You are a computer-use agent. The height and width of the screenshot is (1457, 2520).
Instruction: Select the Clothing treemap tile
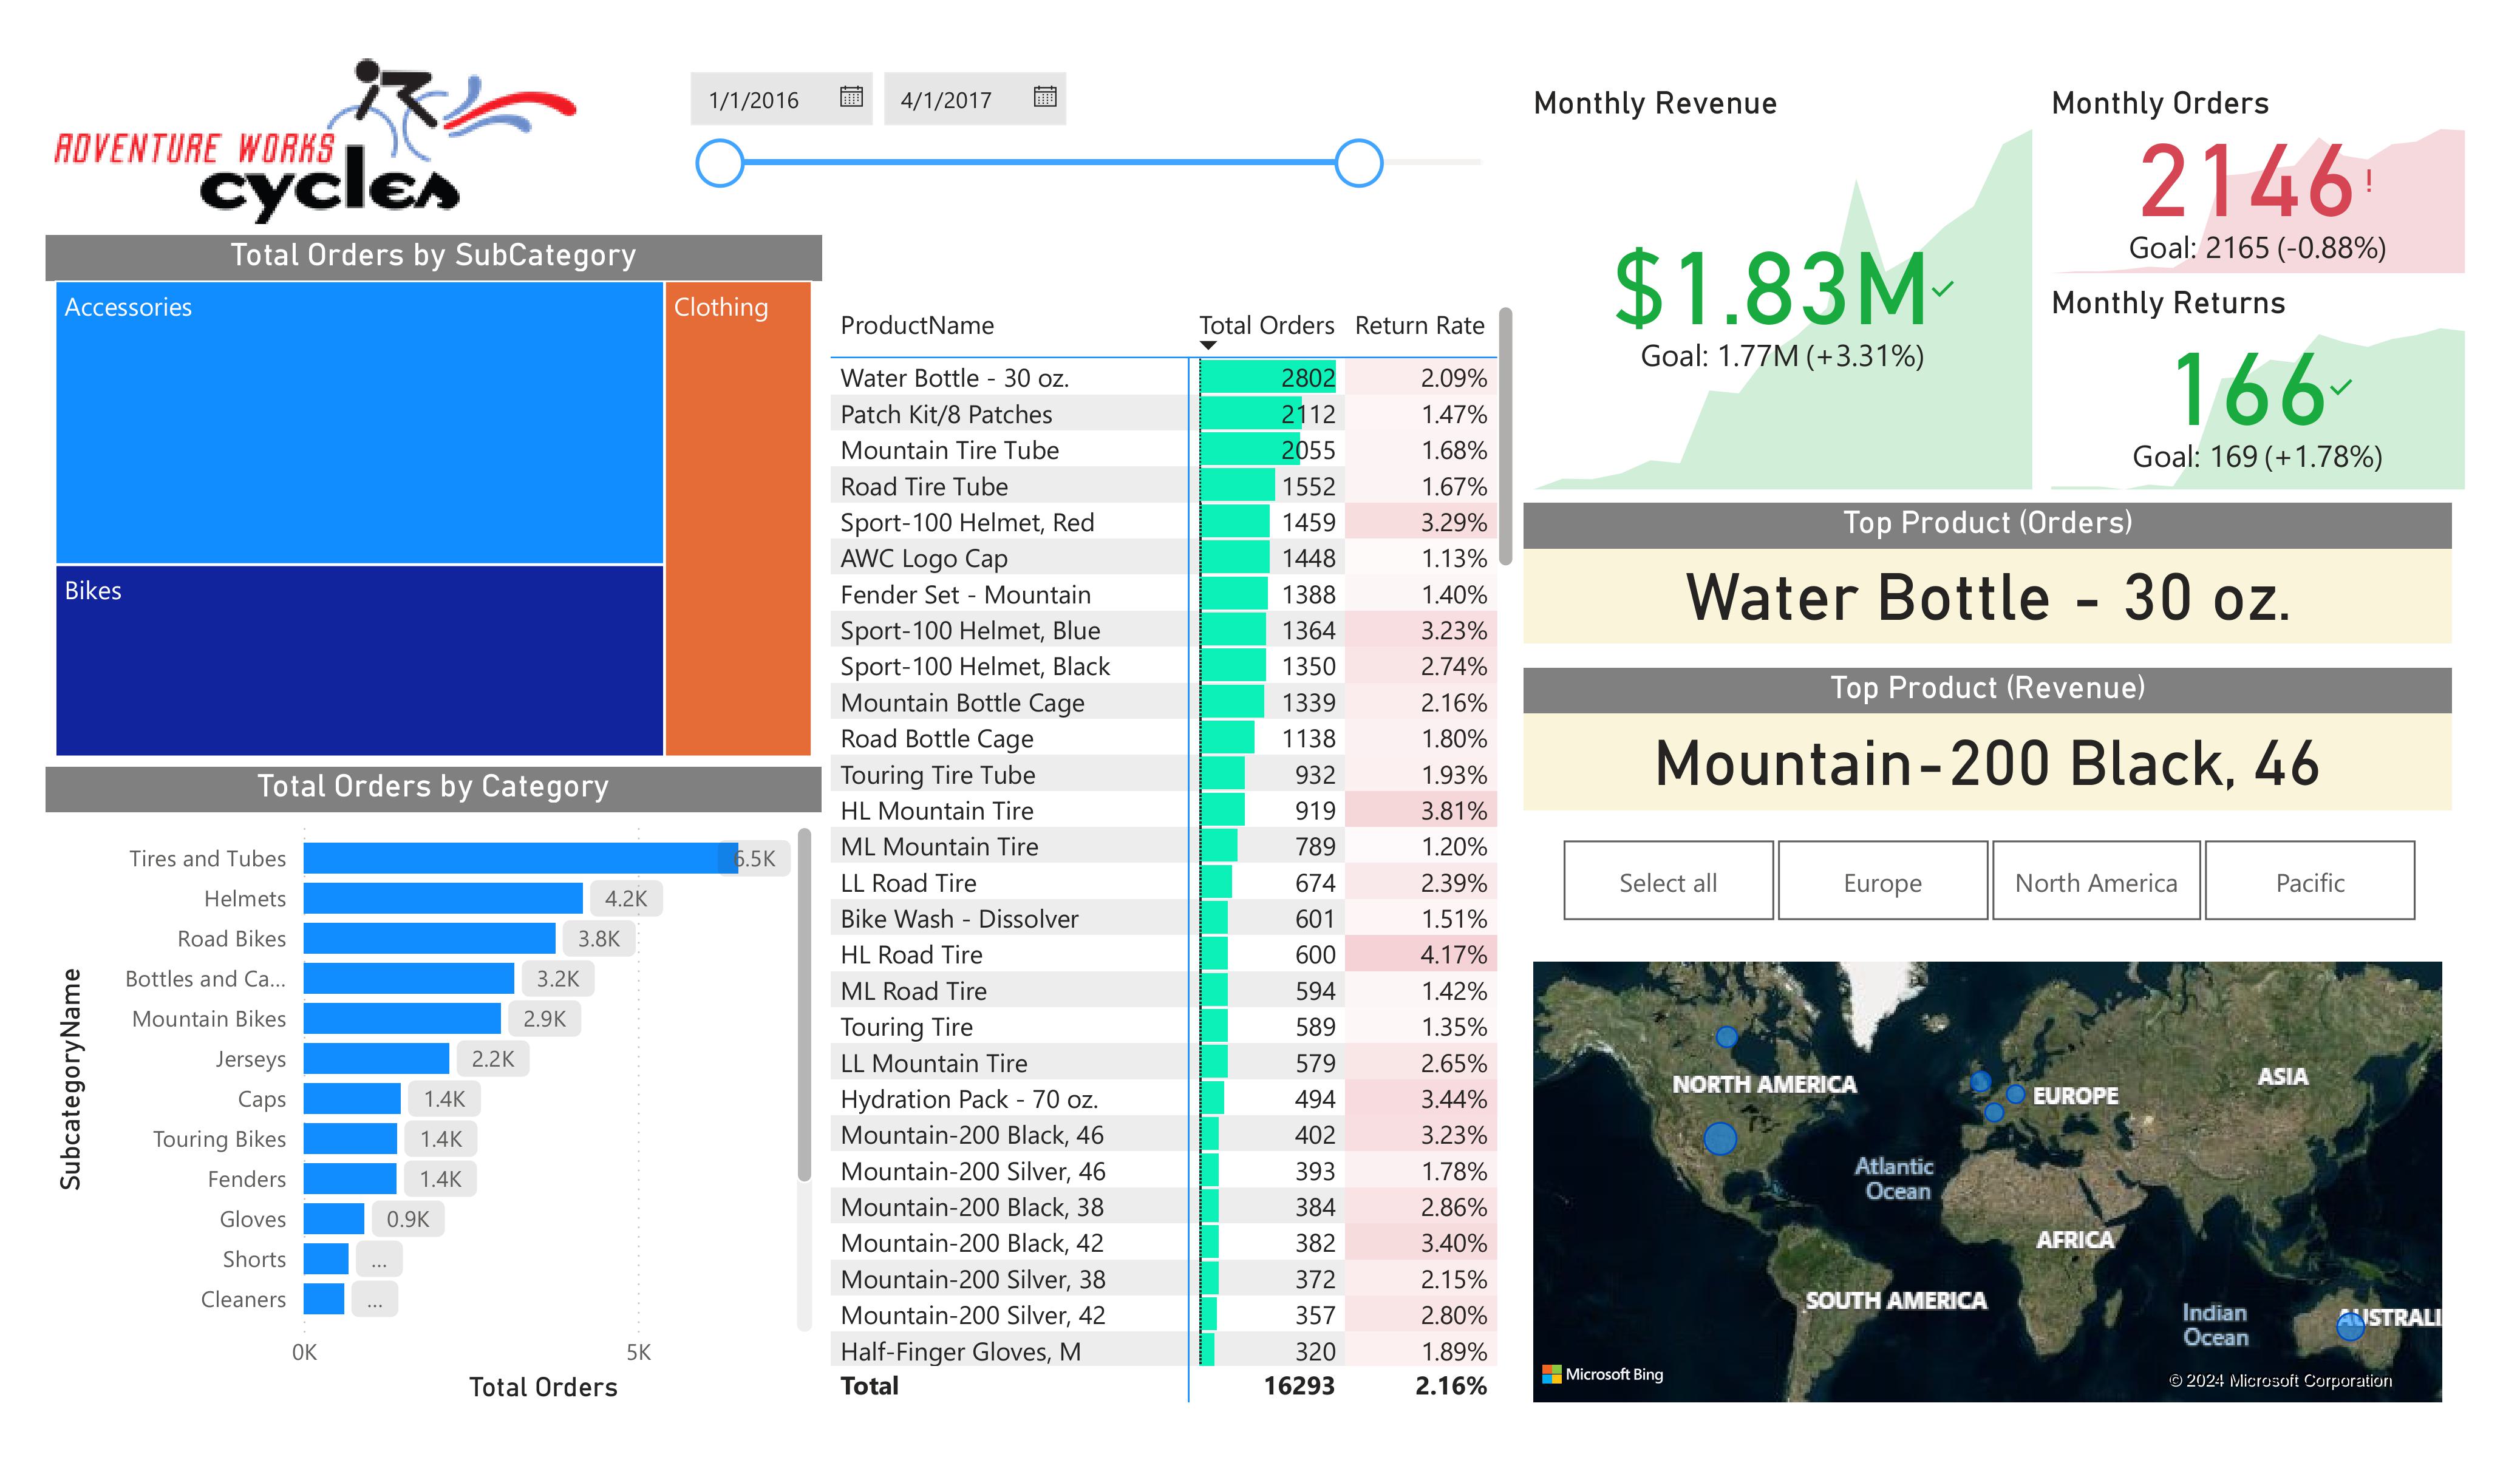tap(738, 520)
